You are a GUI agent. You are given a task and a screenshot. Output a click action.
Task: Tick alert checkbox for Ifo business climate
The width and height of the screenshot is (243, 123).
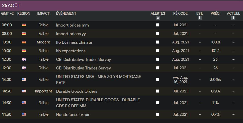point(158,42)
